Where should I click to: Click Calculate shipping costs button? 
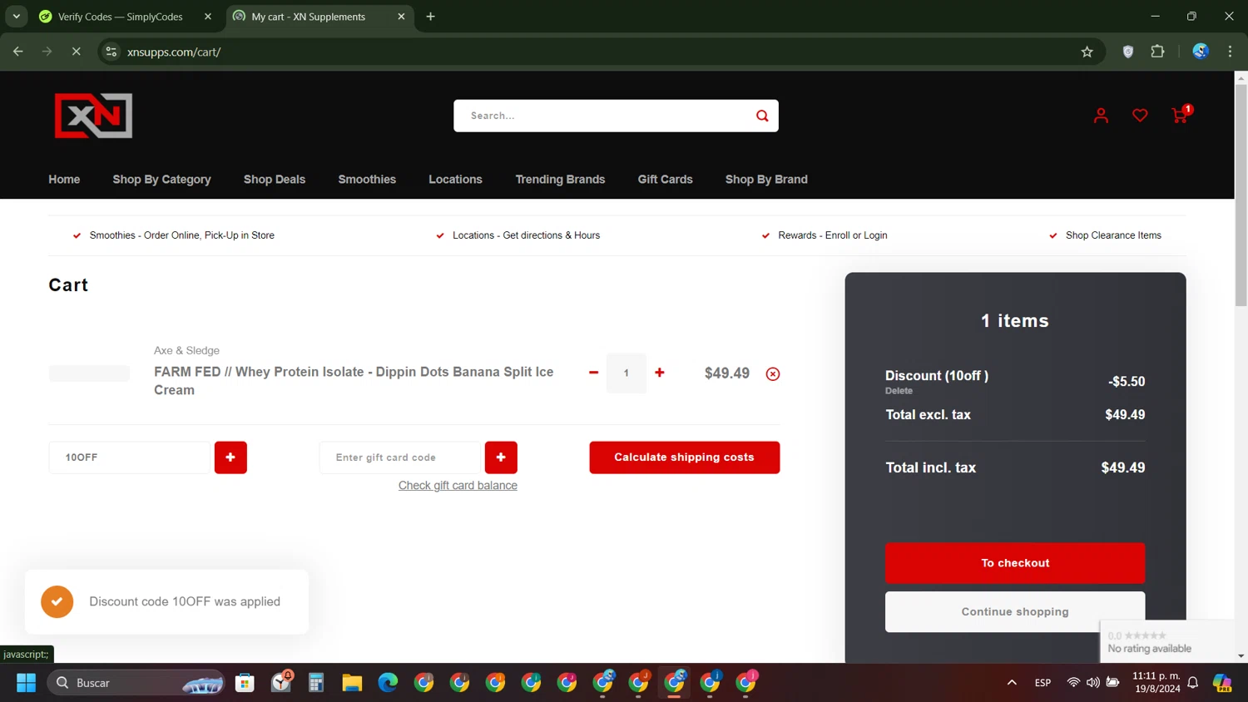click(685, 457)
